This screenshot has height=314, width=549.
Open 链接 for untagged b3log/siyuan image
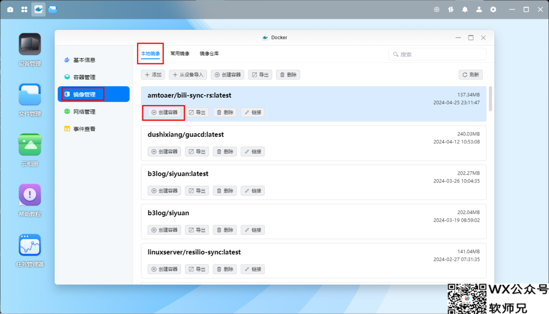tap(253, 230)
